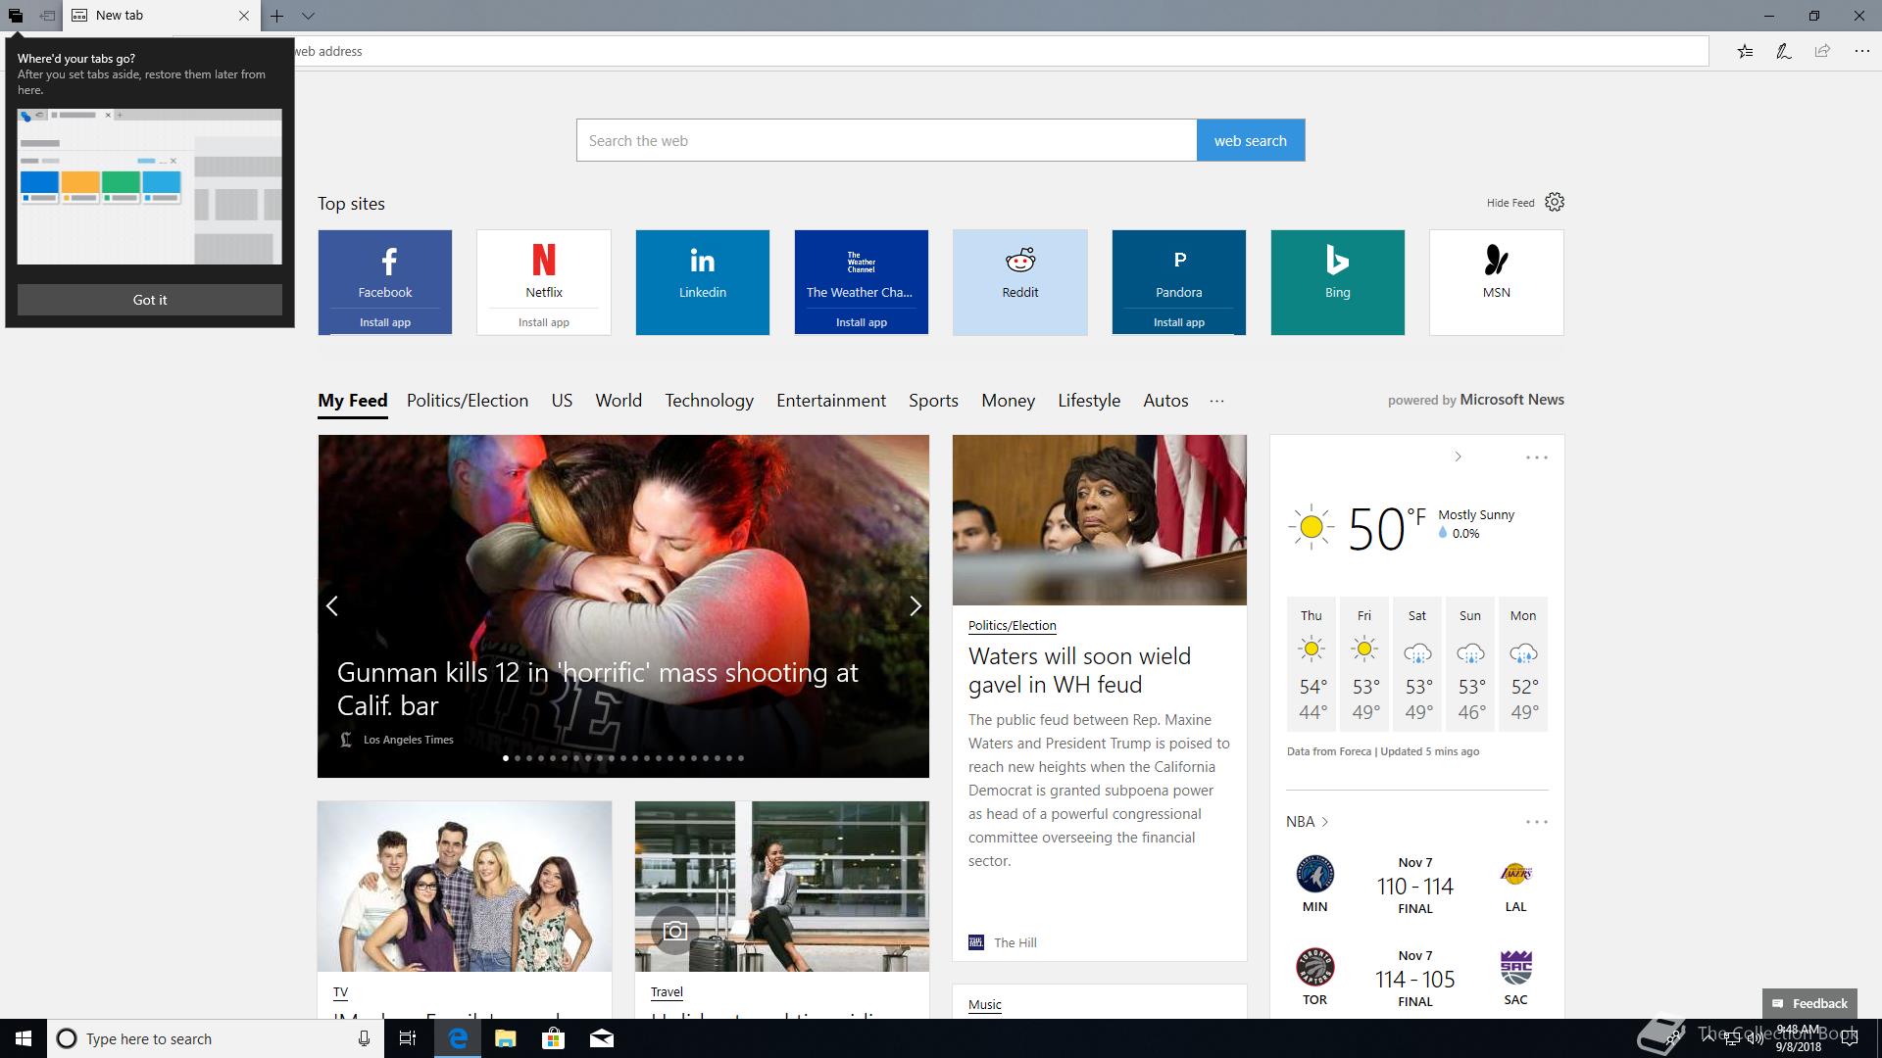Open the Gunman kills 12 headline story
The height and width of the screenshot is (1058, 1882).
[598, 689]
